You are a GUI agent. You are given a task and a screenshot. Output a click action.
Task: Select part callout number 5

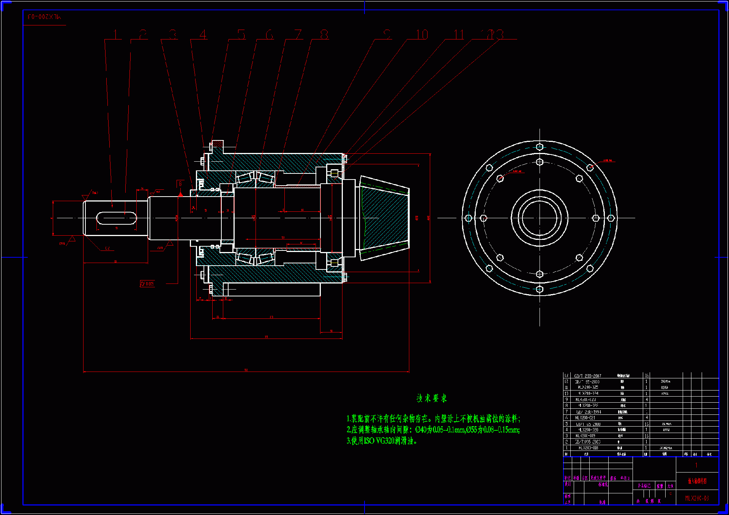241,35
